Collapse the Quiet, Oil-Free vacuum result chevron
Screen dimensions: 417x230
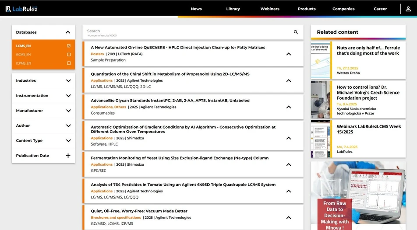289,217
